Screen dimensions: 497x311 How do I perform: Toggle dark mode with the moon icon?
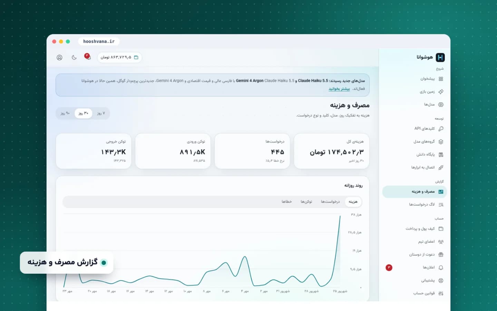tap(74, 57)
